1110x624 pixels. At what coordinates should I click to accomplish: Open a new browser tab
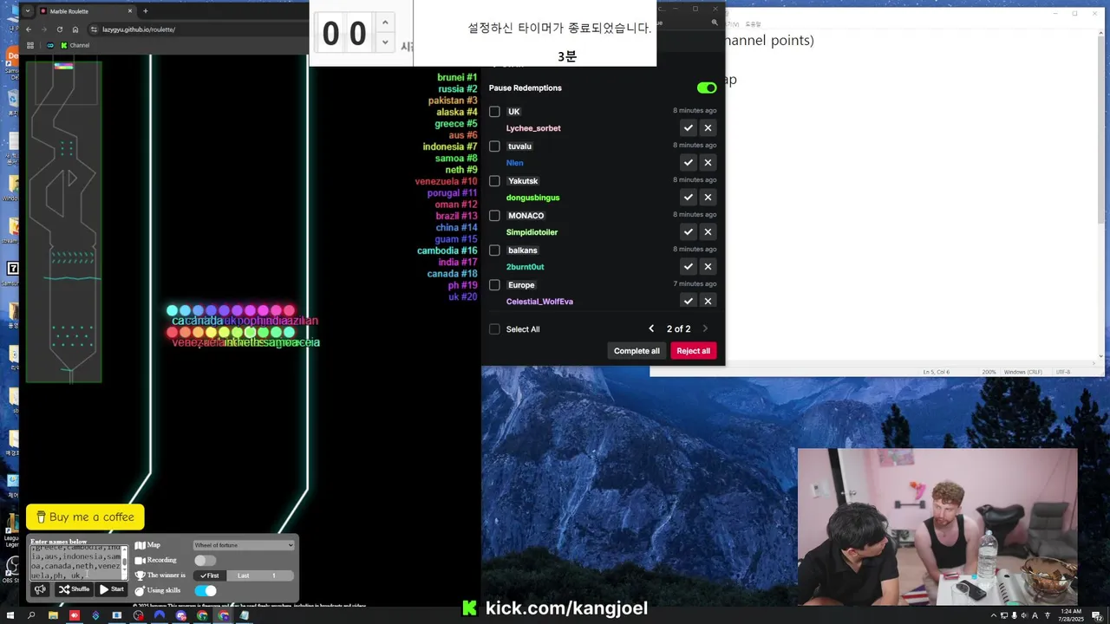(x=145, y=11)
